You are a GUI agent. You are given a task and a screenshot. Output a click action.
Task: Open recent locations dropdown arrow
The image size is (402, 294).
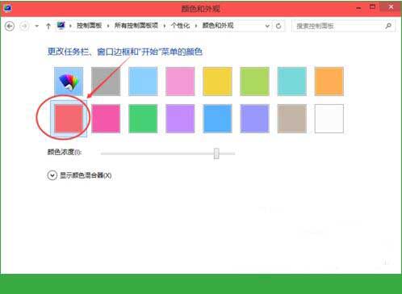37,26
